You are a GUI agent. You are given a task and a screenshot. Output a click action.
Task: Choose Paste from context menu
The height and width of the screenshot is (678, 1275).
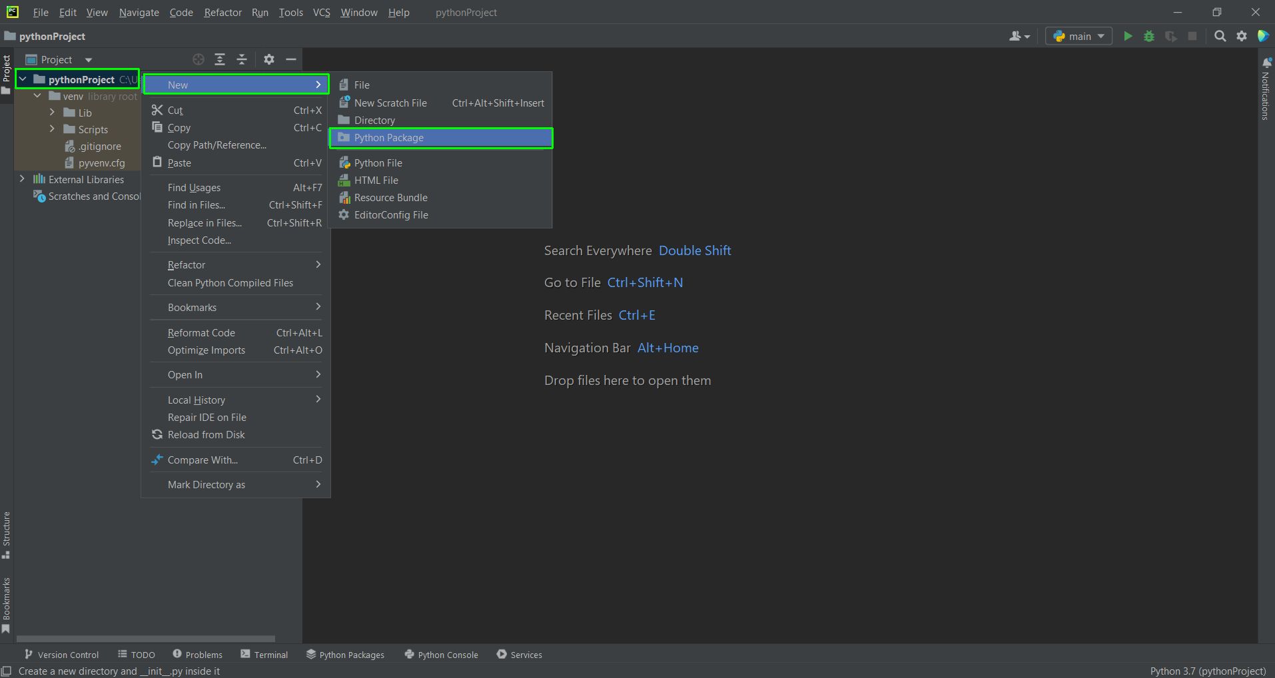236,163
